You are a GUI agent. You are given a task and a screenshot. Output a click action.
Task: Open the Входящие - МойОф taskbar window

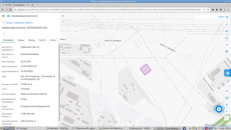click(57, 129)
